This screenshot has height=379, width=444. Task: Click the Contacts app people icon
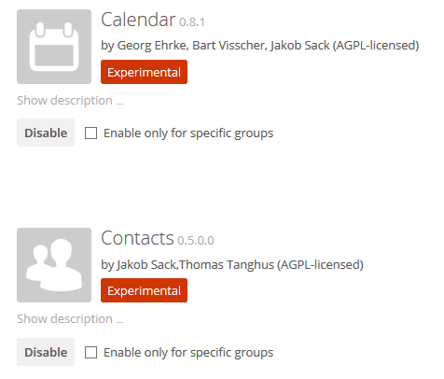pos(54,265)
